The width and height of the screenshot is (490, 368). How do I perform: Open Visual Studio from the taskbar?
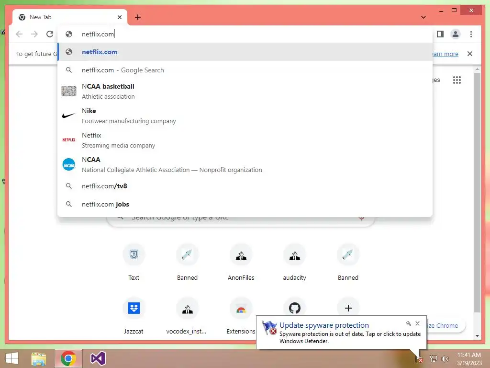pyautogui.click(x=98, y=358)
